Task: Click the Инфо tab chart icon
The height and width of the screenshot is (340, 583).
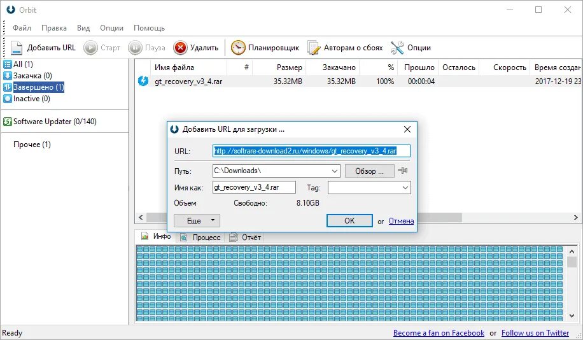Action: [x=144, y=236]
